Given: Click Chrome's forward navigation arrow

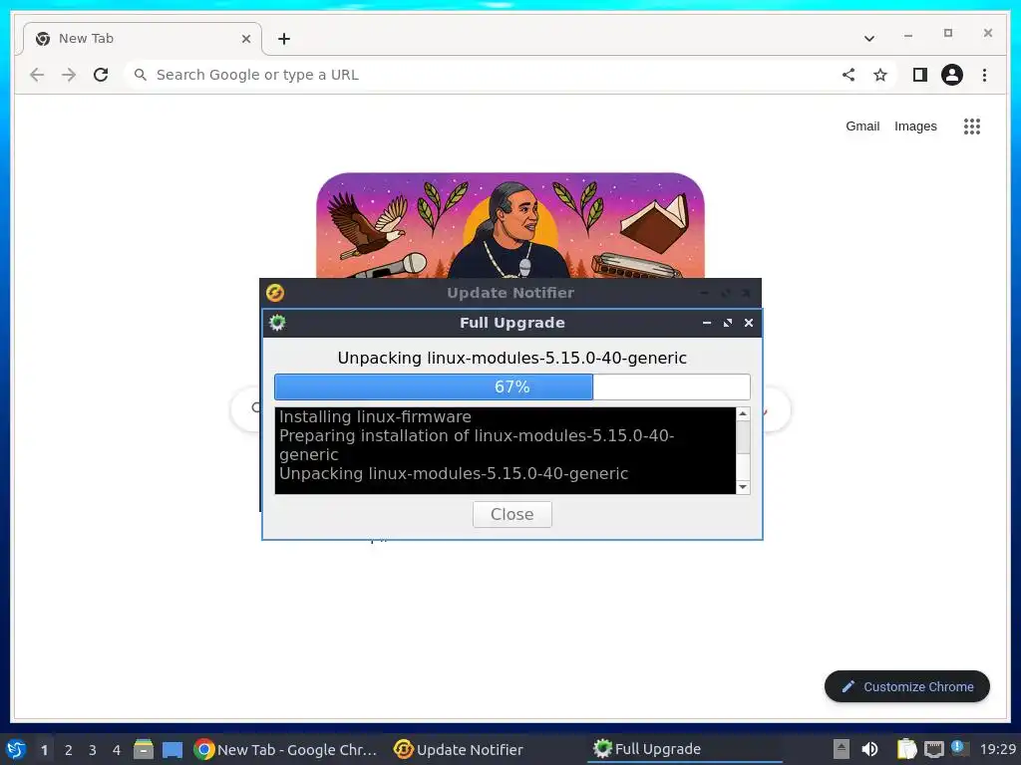Looking at the screenshot, I should pyautogui.click(x=69, y=75).
